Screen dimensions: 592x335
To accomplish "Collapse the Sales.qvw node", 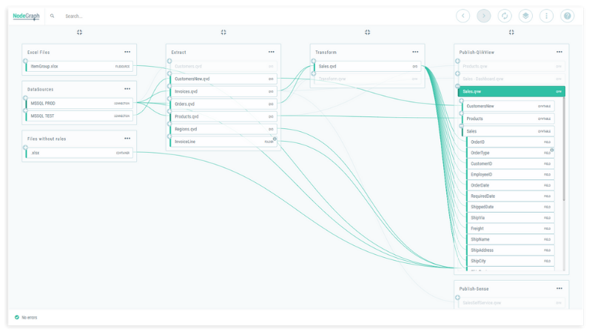I will click(x=457, y=86).
